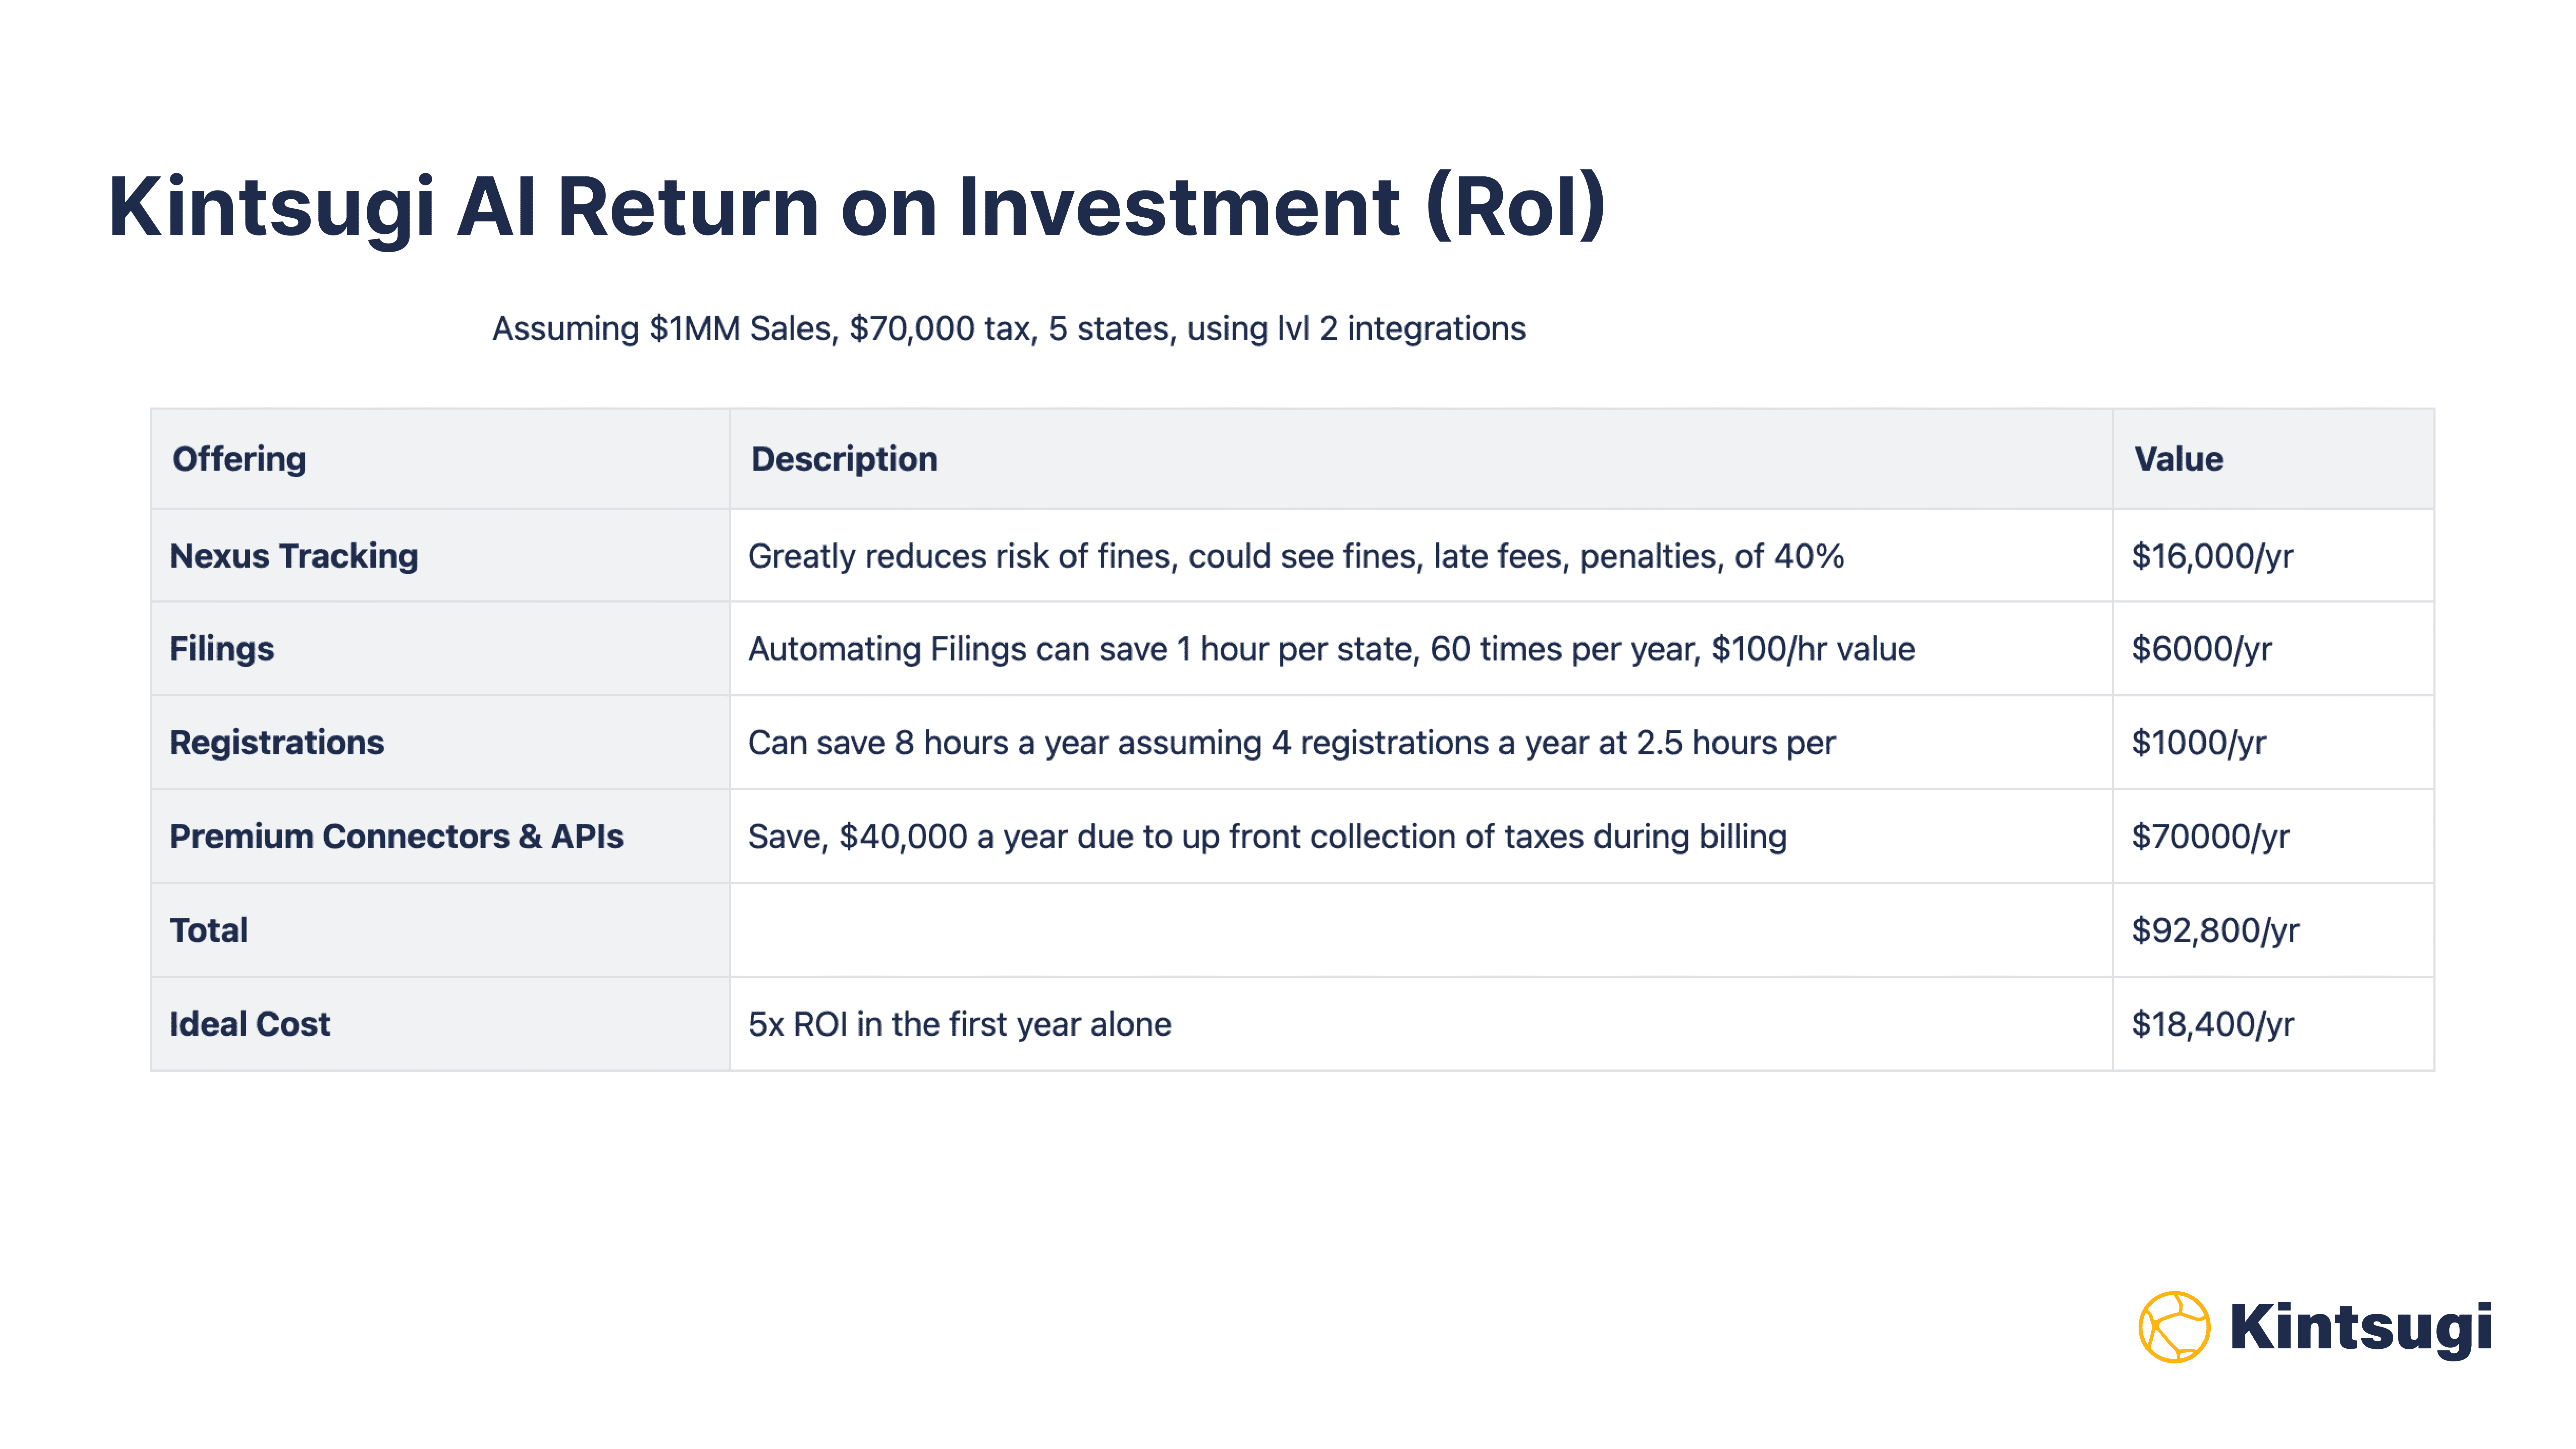Image resolution: width=2576 pixels, height=1449 pixels.
Task: Click the 5x ROI first year description
Action: (x=959, y=1024)
